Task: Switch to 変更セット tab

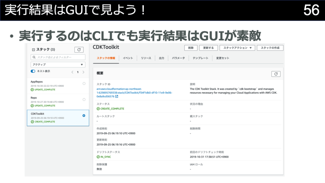Action: coord(223,58)
